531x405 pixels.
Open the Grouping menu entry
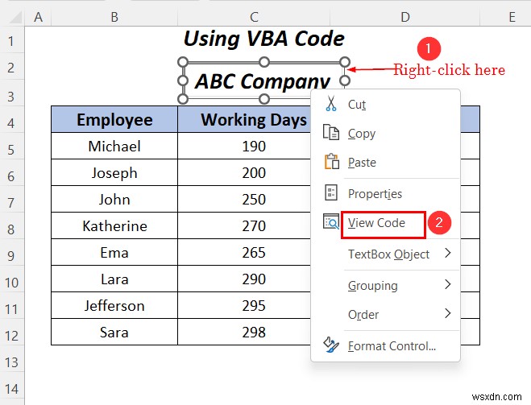[385, 285]
